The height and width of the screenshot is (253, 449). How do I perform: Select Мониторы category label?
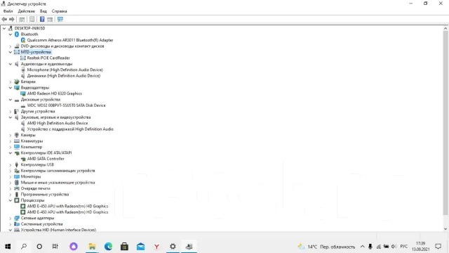click(31, 176)
